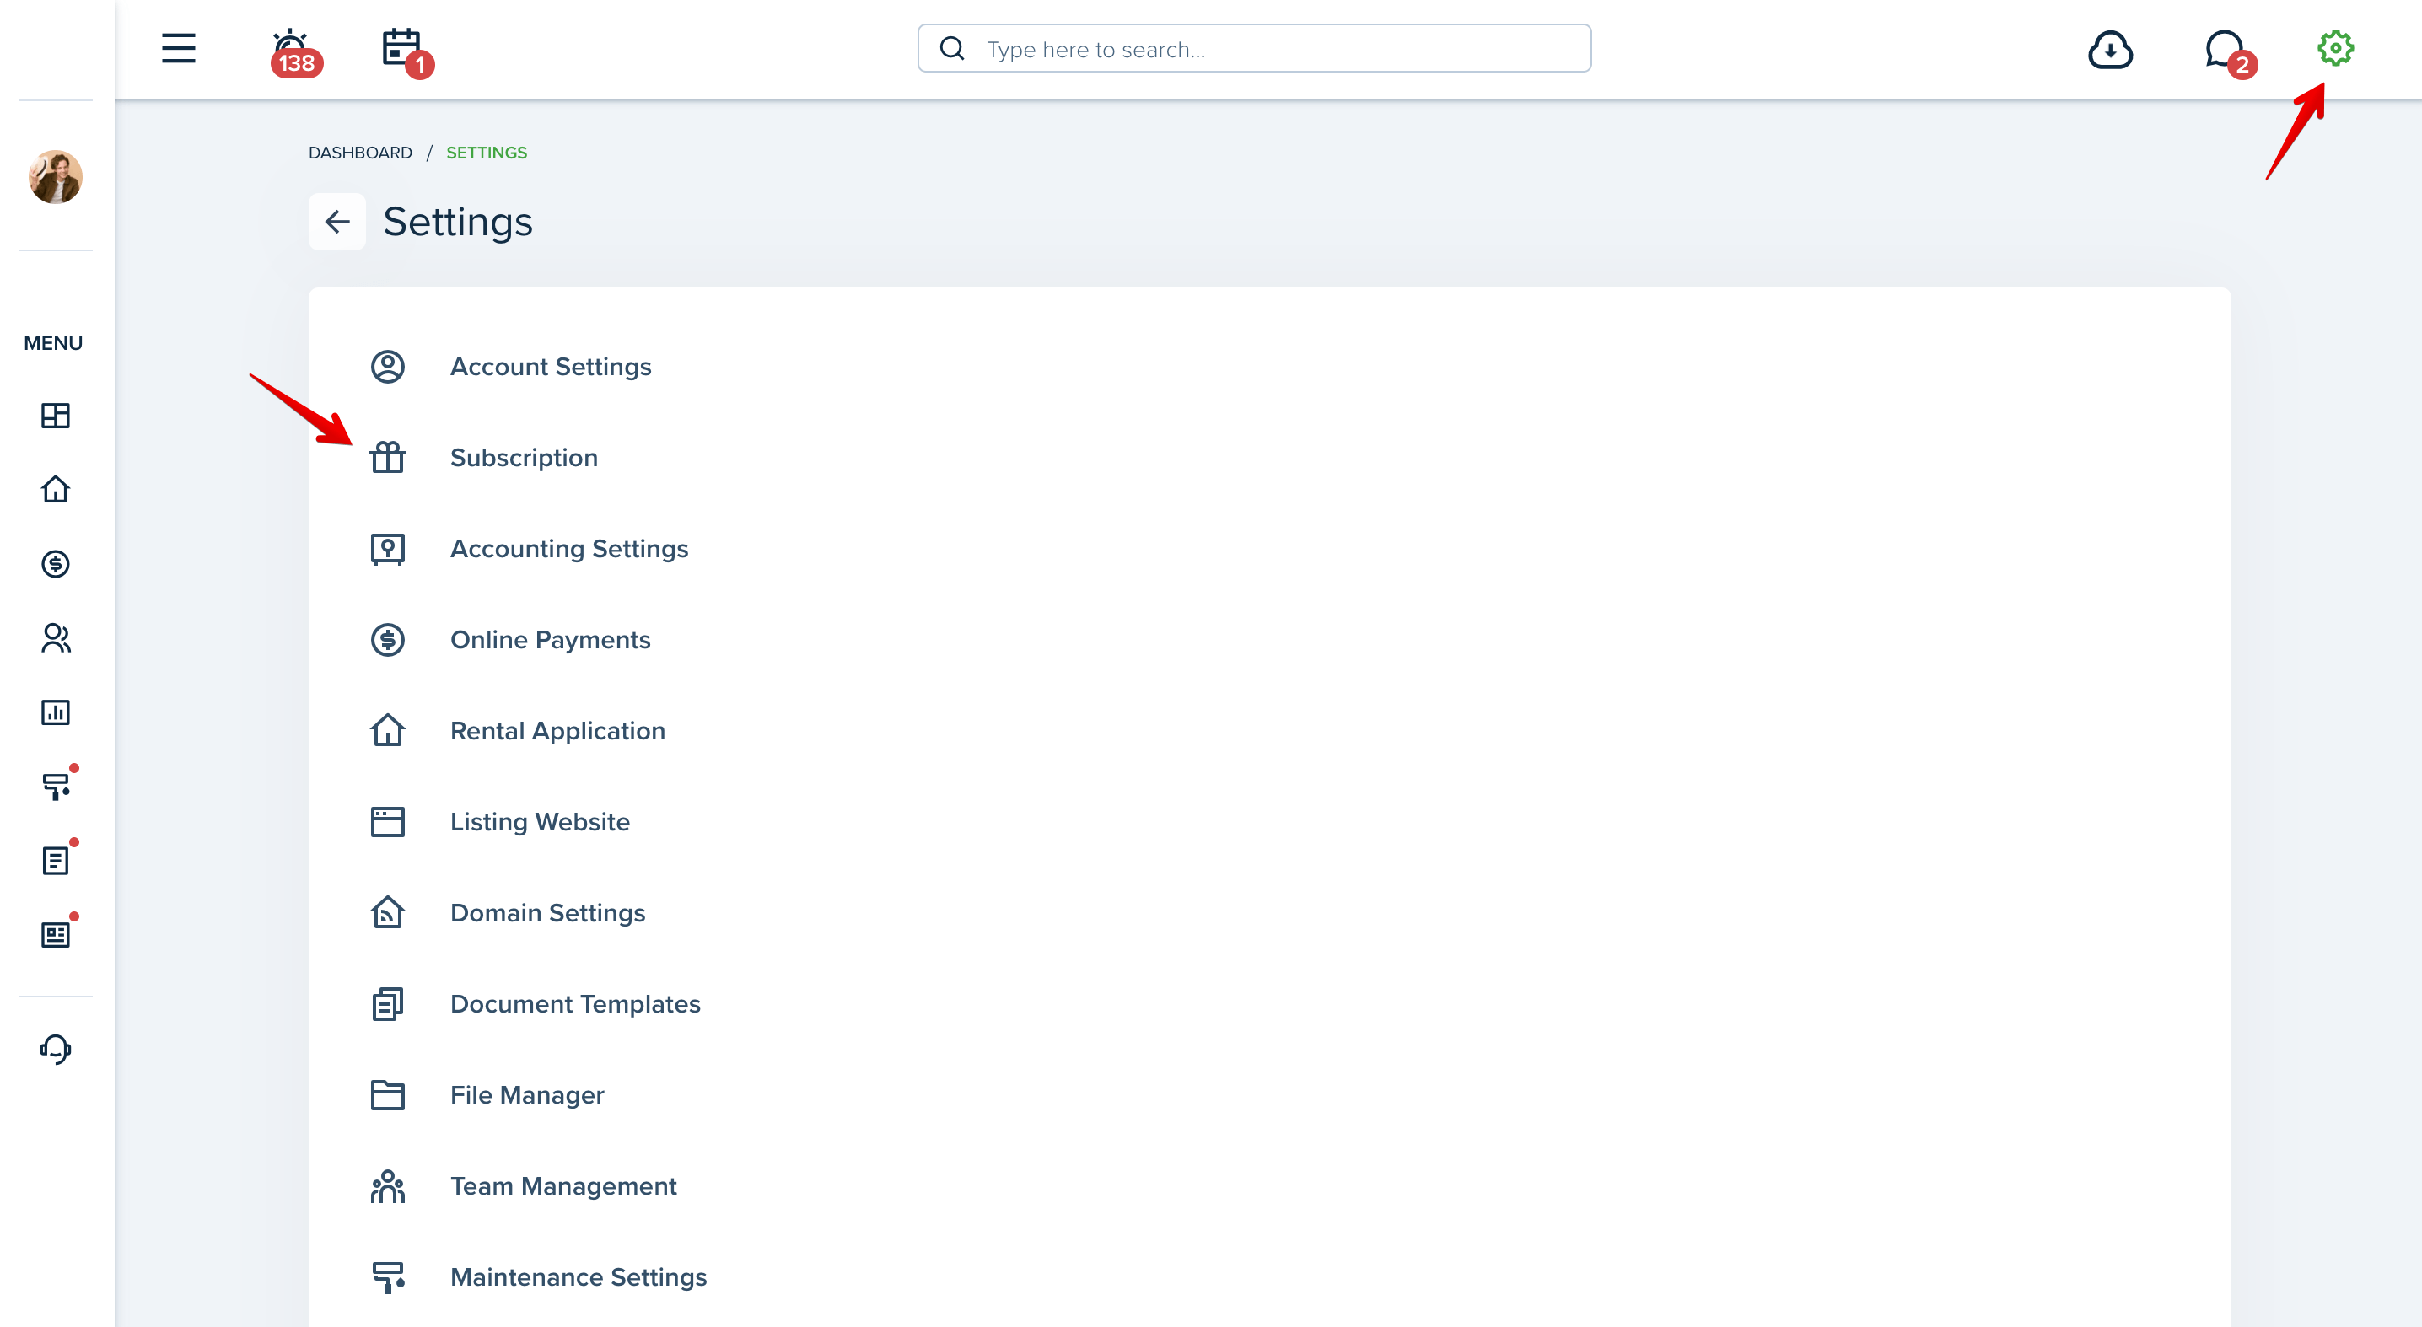Image resolution: width=2422 pixels, height=1327 pixels.
Task: Open Accounting Settings
Action: (x=569, y=549)
